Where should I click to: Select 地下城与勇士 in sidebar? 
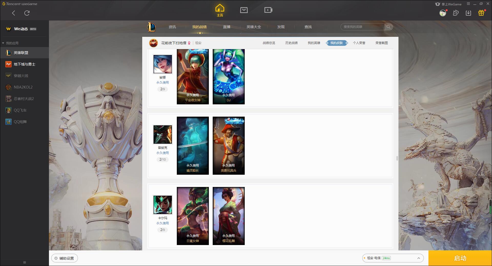24,64
